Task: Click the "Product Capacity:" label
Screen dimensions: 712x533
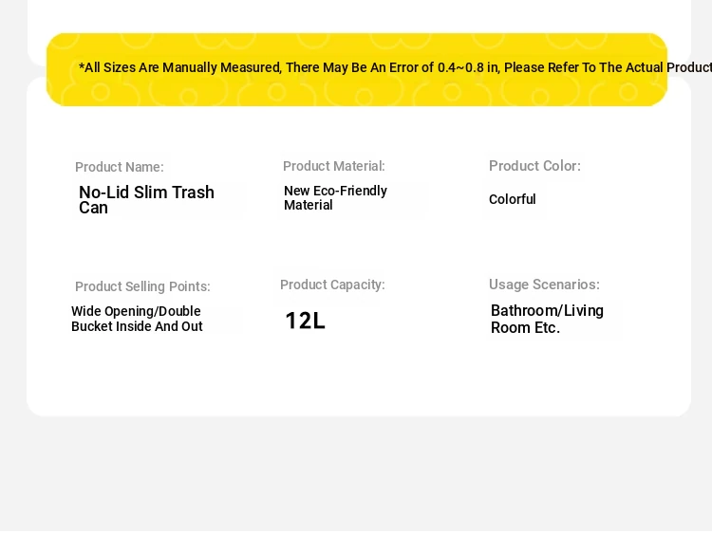Action: point(332,285)
